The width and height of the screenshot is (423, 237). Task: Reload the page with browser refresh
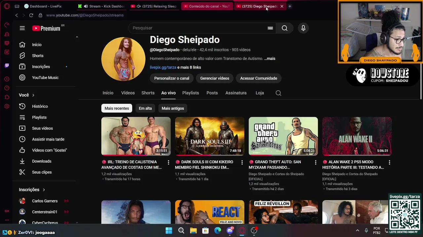(31, 15)
